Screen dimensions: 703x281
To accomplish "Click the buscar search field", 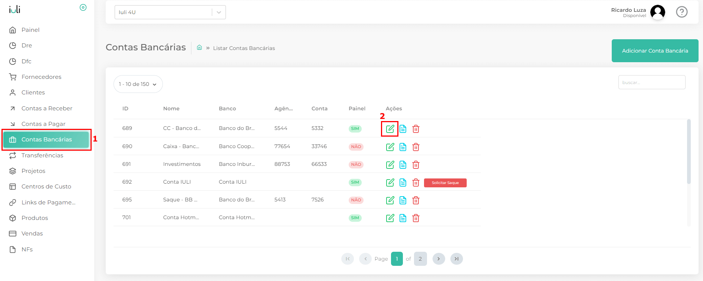I will [651, 82].
